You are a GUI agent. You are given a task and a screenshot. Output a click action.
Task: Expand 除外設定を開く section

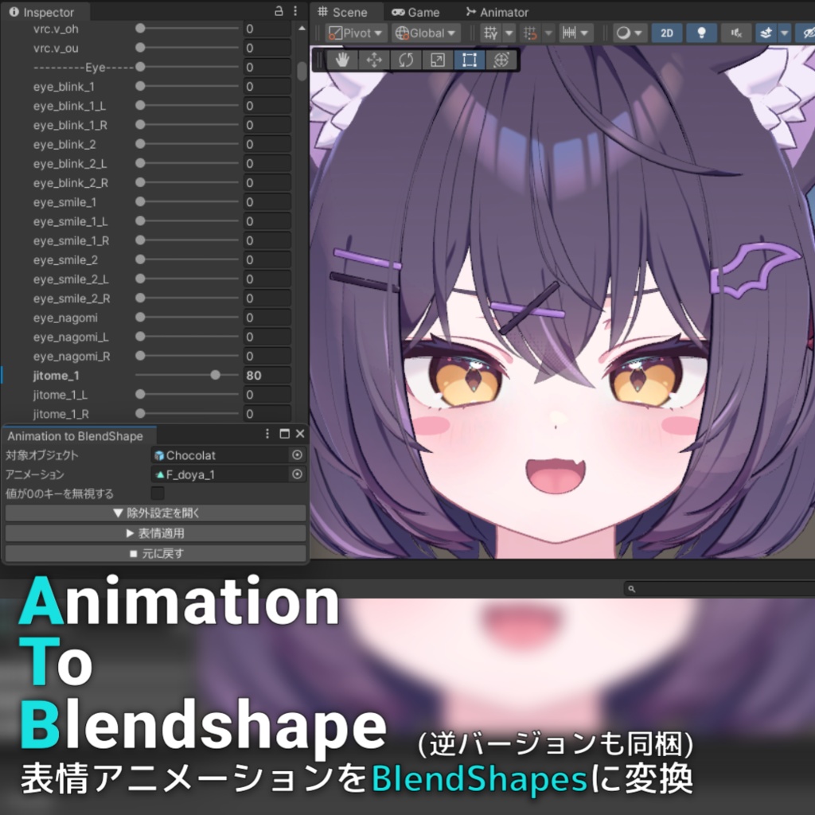pos(154,513)
